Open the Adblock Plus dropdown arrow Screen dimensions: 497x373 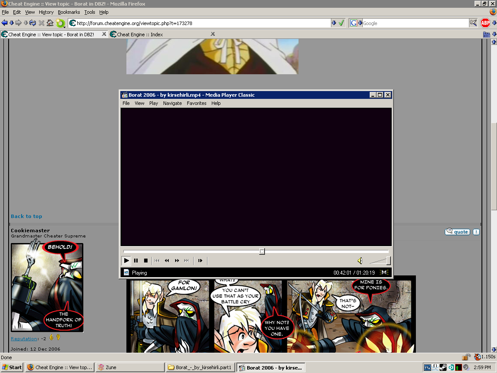(x=494, y=23)
